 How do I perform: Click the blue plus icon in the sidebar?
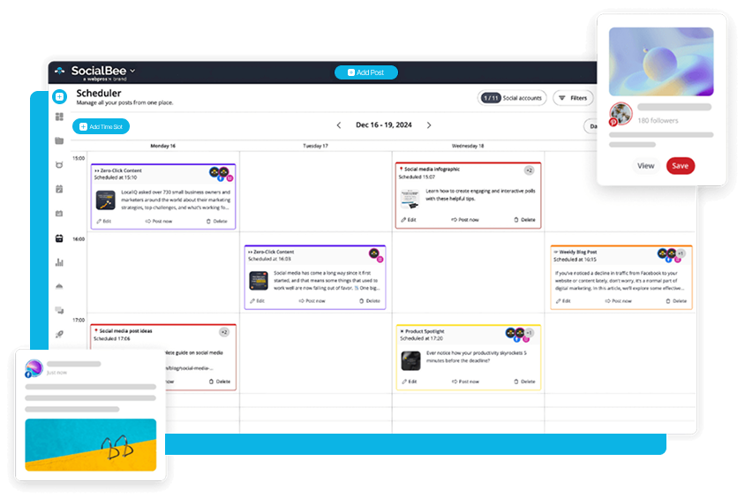[59, 96]
